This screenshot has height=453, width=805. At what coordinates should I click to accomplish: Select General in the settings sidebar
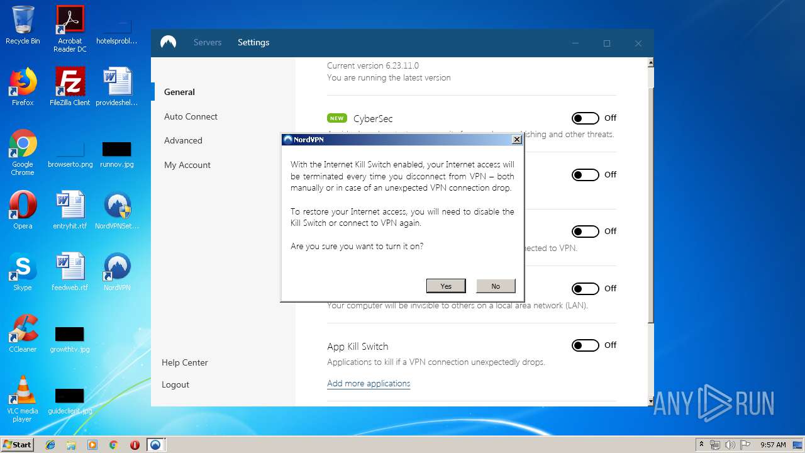tap(179, 92)
